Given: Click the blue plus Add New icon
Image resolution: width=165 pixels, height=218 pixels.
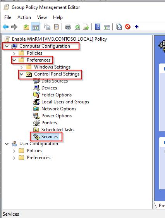Looking at the screenshot, I should [x=136, y=27].
